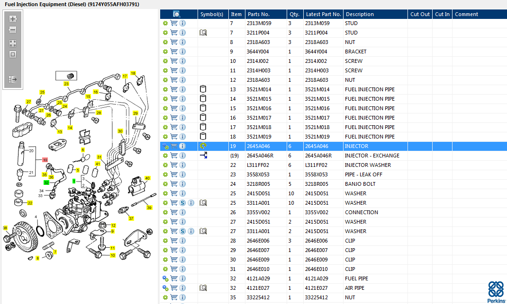Show info for BANJO BOLT 3218R005
The width and height of the screenshot is (507, 304).
coord(182,184)
